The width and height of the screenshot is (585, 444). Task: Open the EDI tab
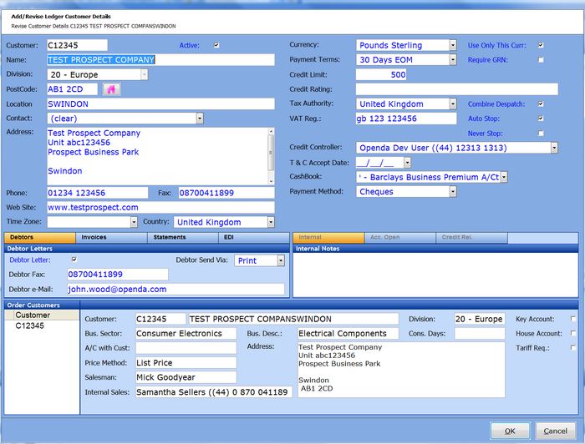[254, 237]
